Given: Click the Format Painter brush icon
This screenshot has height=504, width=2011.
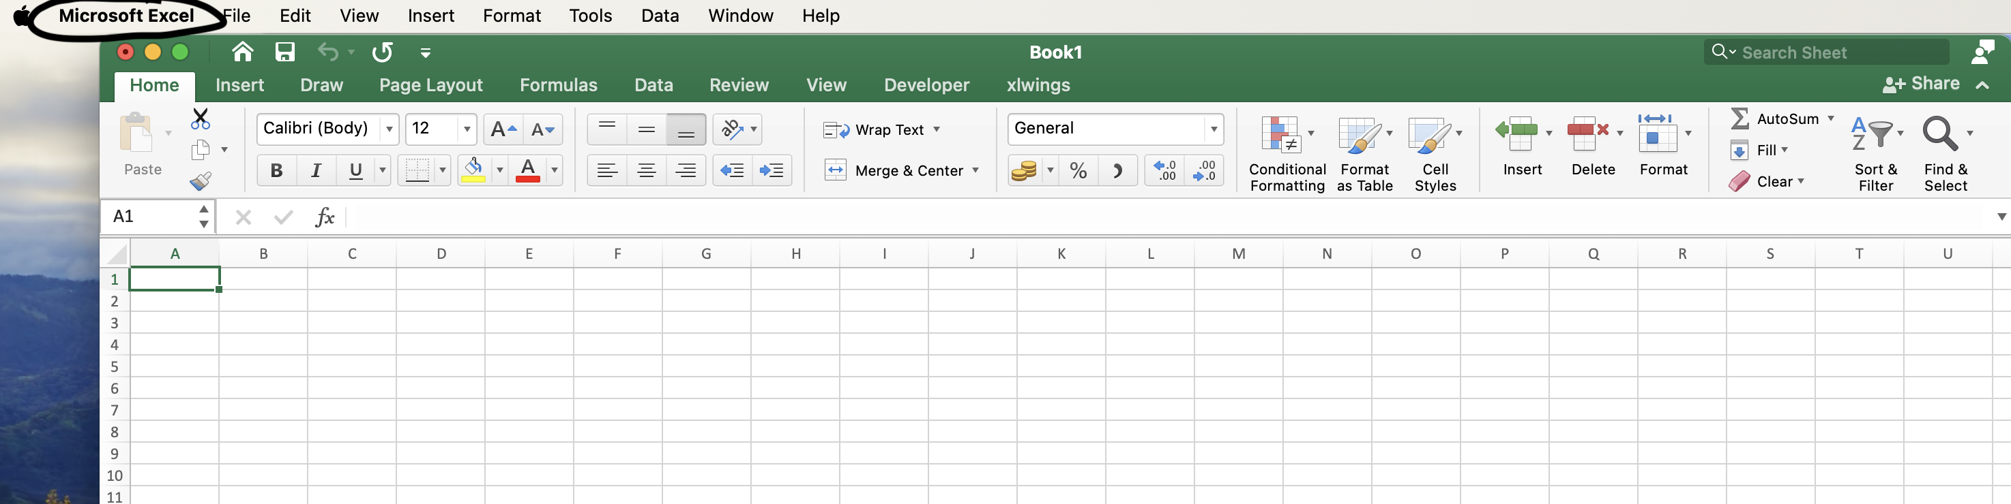Looking at the screenshot, I should pyautogui.click(x=200, y=181).
